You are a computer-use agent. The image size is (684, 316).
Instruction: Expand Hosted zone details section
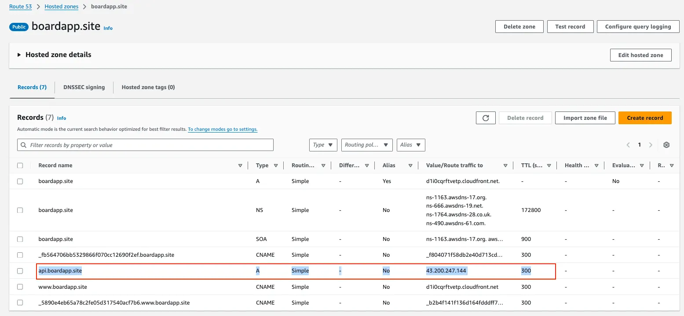(x=19, y=55)
